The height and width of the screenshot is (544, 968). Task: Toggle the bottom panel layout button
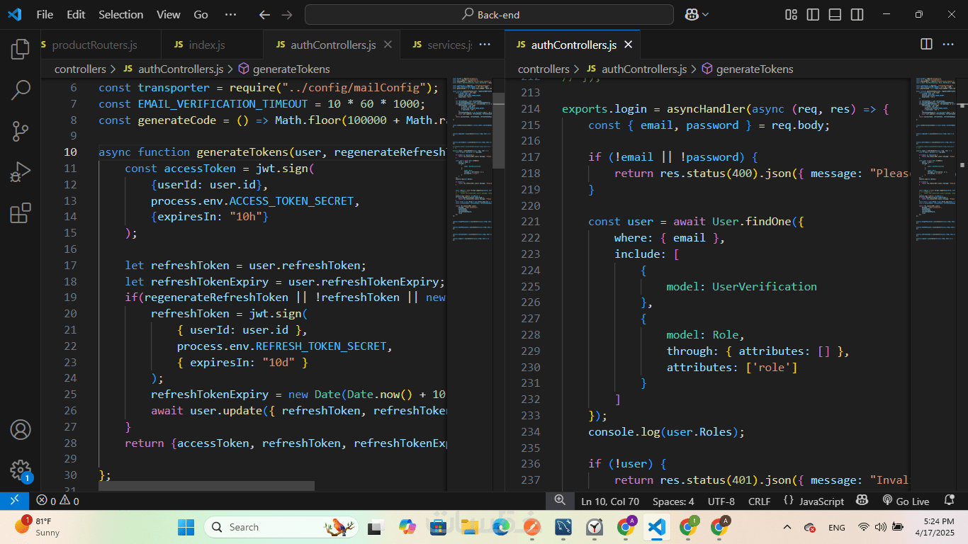(x=835, y=14)
